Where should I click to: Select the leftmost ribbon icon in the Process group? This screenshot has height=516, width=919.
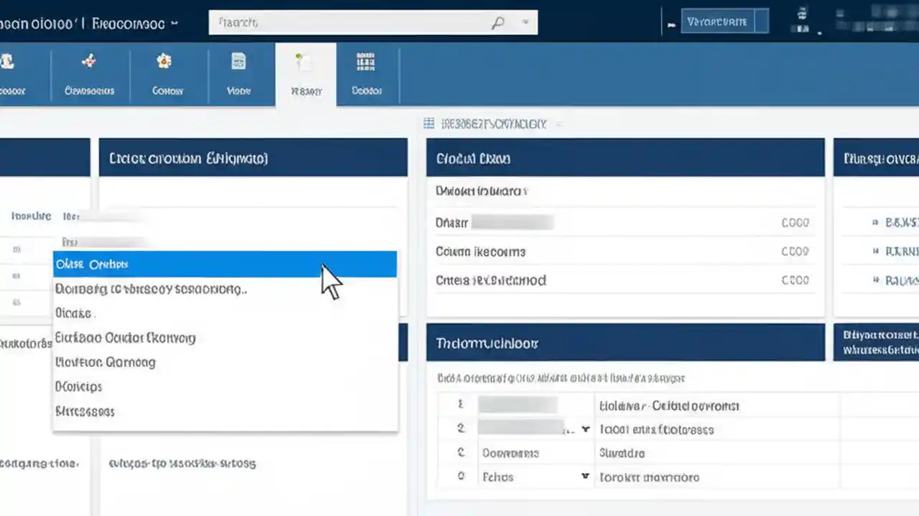tap(9, 61)
